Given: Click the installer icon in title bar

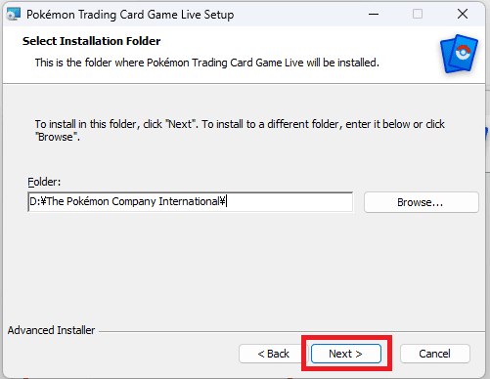Looking at the screenshot, I should [x=14, y=15].
